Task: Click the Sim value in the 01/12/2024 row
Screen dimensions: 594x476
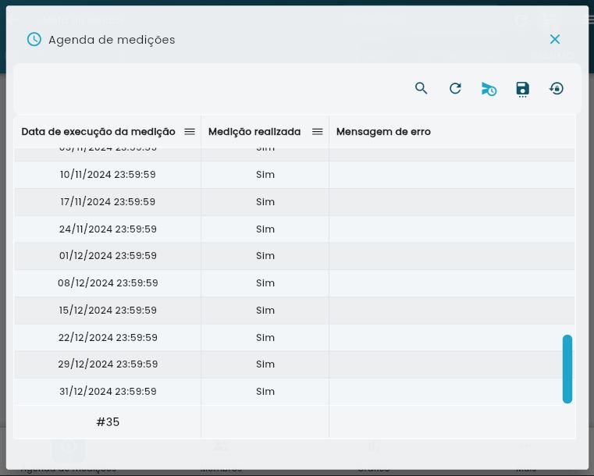Action: tap(265, 256)
